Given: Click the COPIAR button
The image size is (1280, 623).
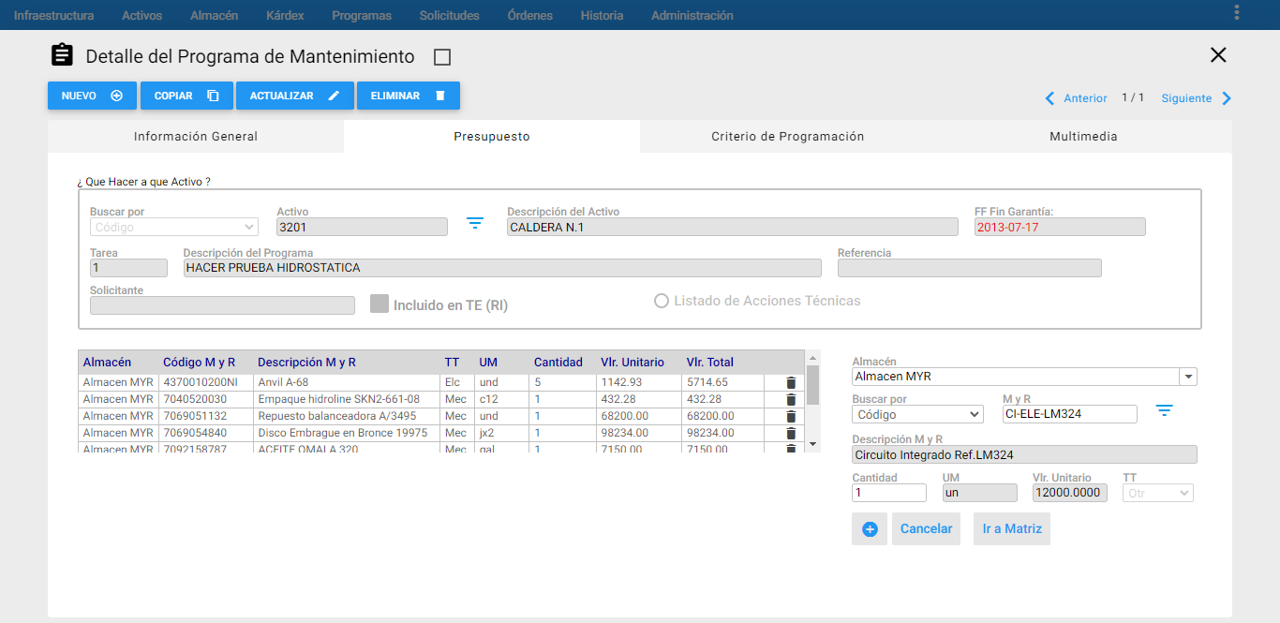Looking at the screenshot, I should [x=186, y=96].
